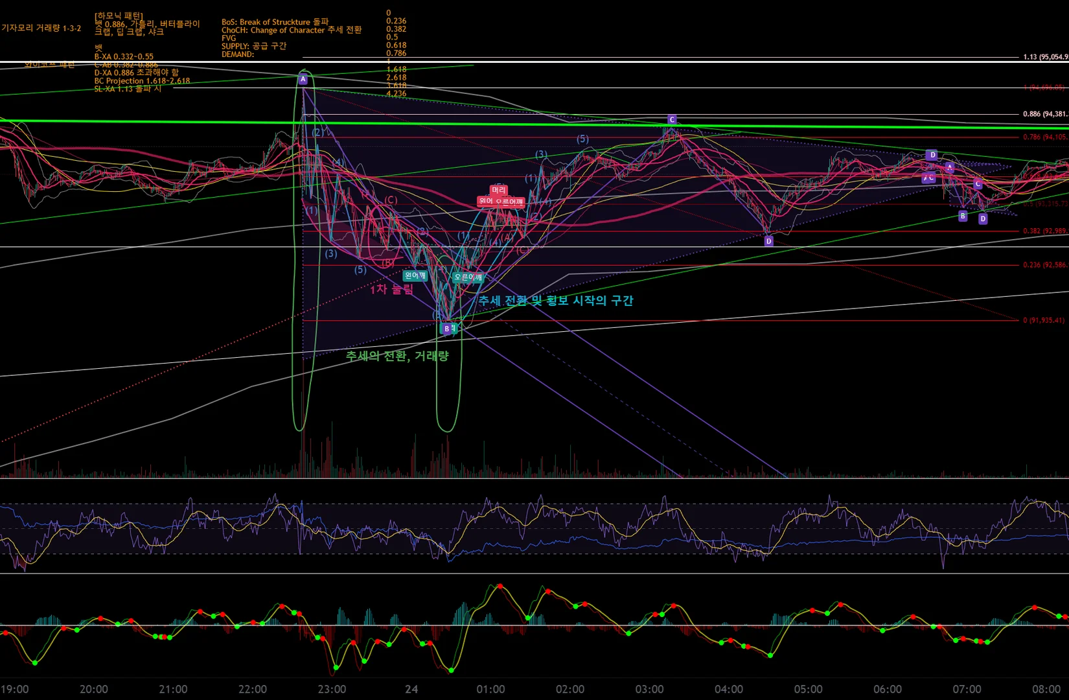Select the red '머리' head label
This screenshot has height=700, width=1069.
[498, 190]
